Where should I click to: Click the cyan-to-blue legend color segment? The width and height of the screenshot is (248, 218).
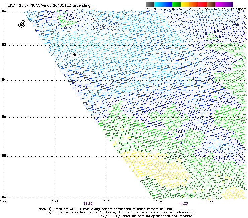tap(163, 4)
